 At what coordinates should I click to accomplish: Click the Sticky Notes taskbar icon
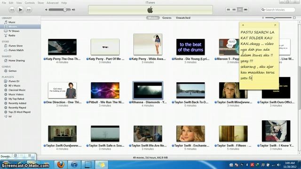point(102,165)
